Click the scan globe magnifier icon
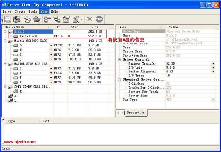221x152 pixels. click(x=37, y=19)
